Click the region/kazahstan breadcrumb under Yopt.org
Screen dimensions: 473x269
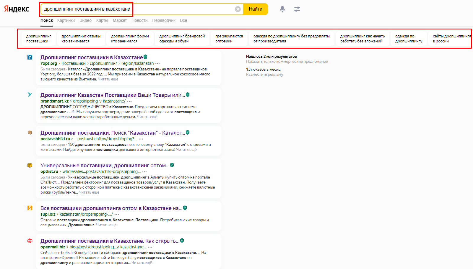pyautogui.click(x=138, y=63)
